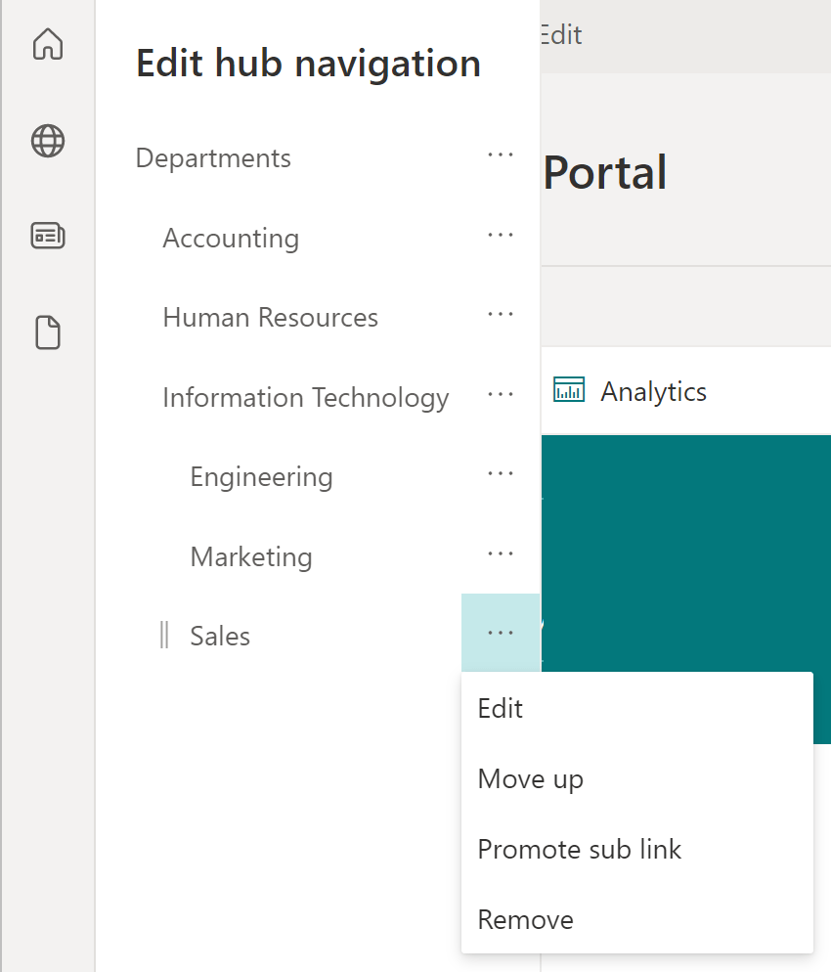The image size is (831, 972).
Task: Select the Sales navigation item
Action: [220, 637]
